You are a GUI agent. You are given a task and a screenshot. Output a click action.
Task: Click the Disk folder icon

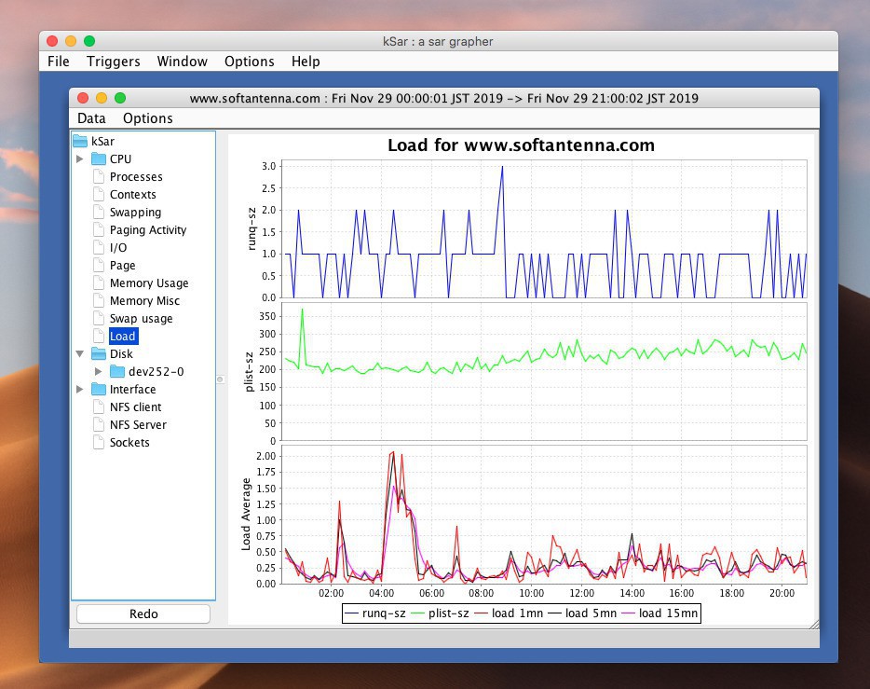[99, 353]
